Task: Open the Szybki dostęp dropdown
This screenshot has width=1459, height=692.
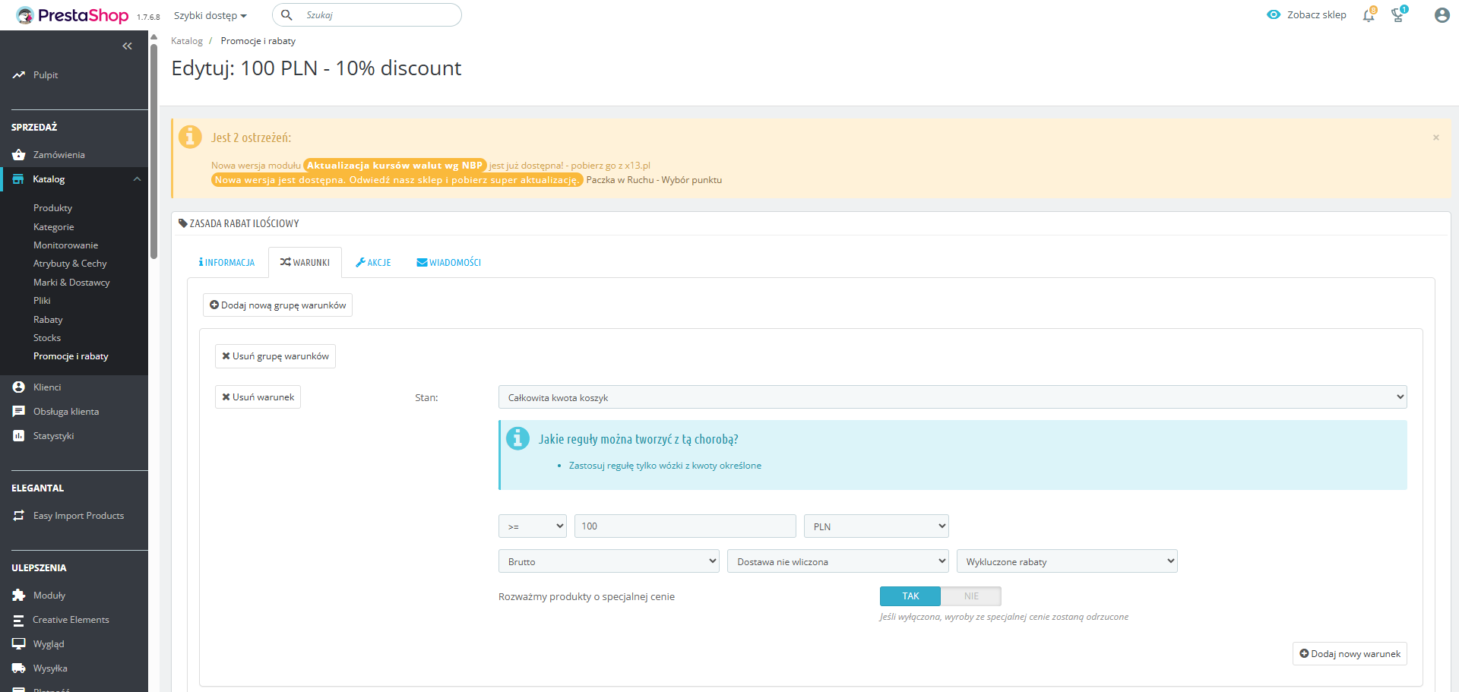Action: (210, 15)
